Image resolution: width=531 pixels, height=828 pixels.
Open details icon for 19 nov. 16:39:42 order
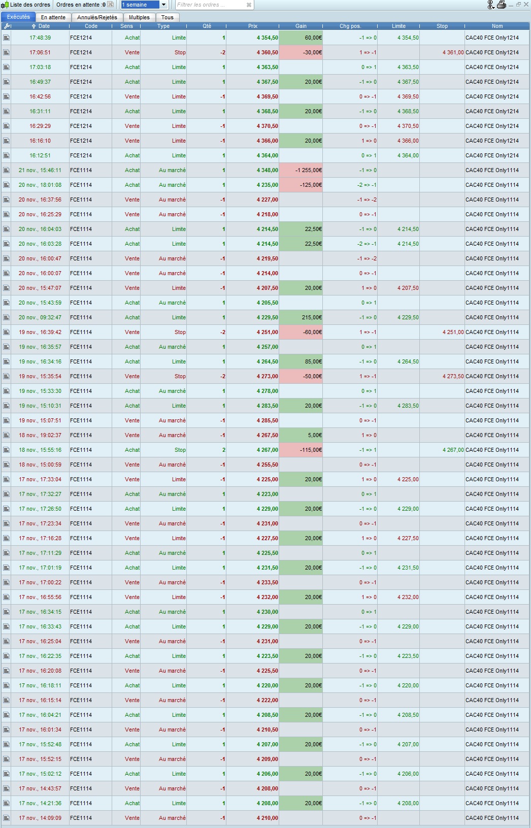click(x=6, y=332)
